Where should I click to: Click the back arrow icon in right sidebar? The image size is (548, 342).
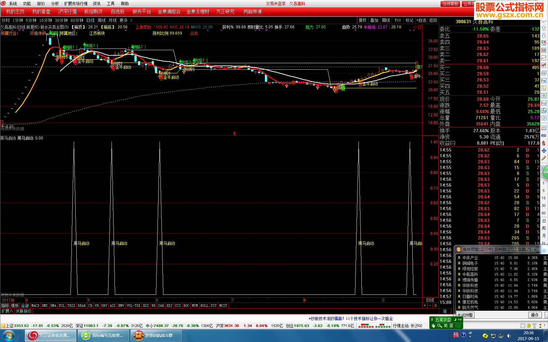click(544, 21)
